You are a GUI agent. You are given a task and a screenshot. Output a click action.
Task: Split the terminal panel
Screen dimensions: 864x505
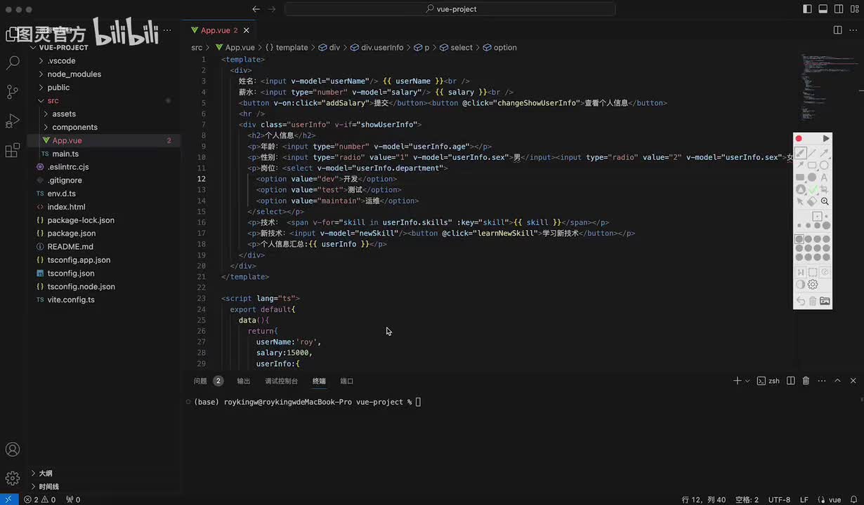click(x=791, y=381)
